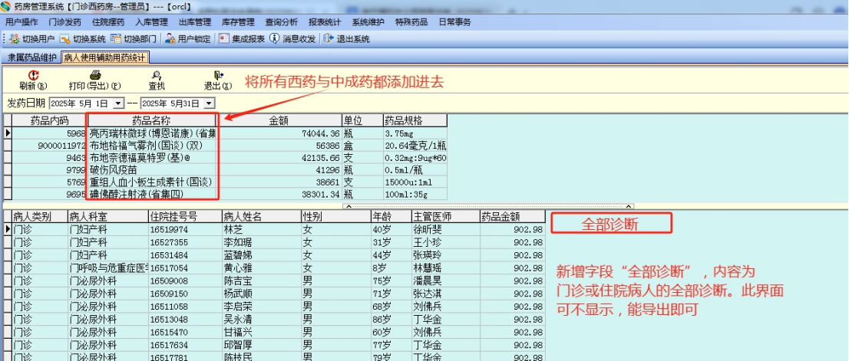Open the 出库管理 menu
849x361 pixels.
tap(195, 22)
